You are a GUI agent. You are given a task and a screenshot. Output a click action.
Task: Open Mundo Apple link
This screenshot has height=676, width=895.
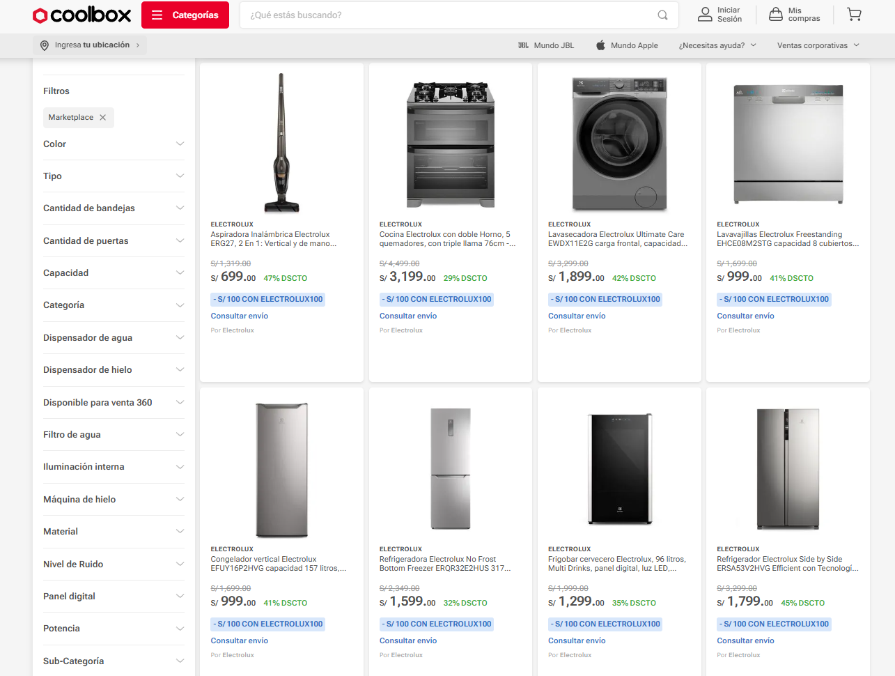tap(627, 45)
